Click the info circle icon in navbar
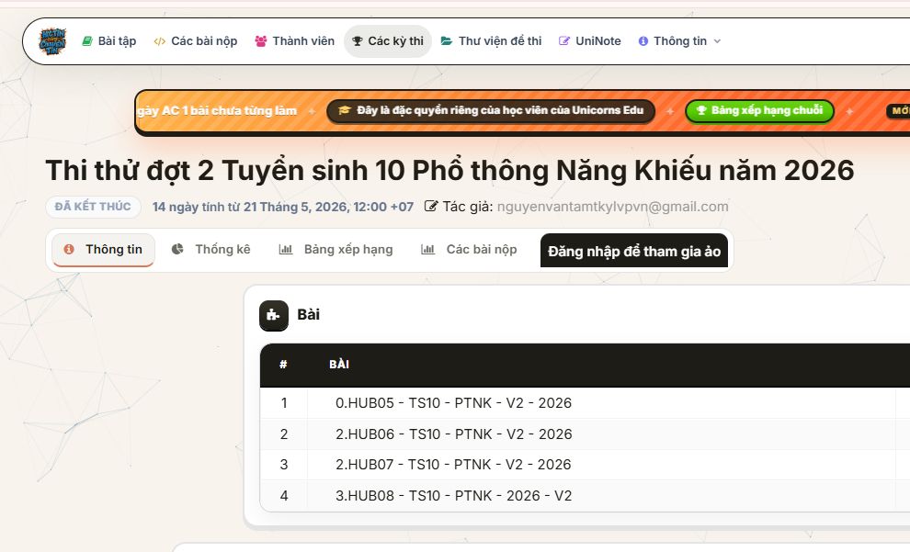This screenshot has height=552, width=910. 643,41
